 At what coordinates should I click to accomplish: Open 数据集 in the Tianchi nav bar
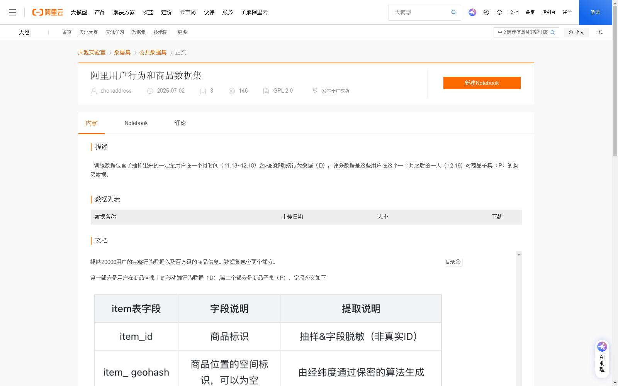coord(139,32)
